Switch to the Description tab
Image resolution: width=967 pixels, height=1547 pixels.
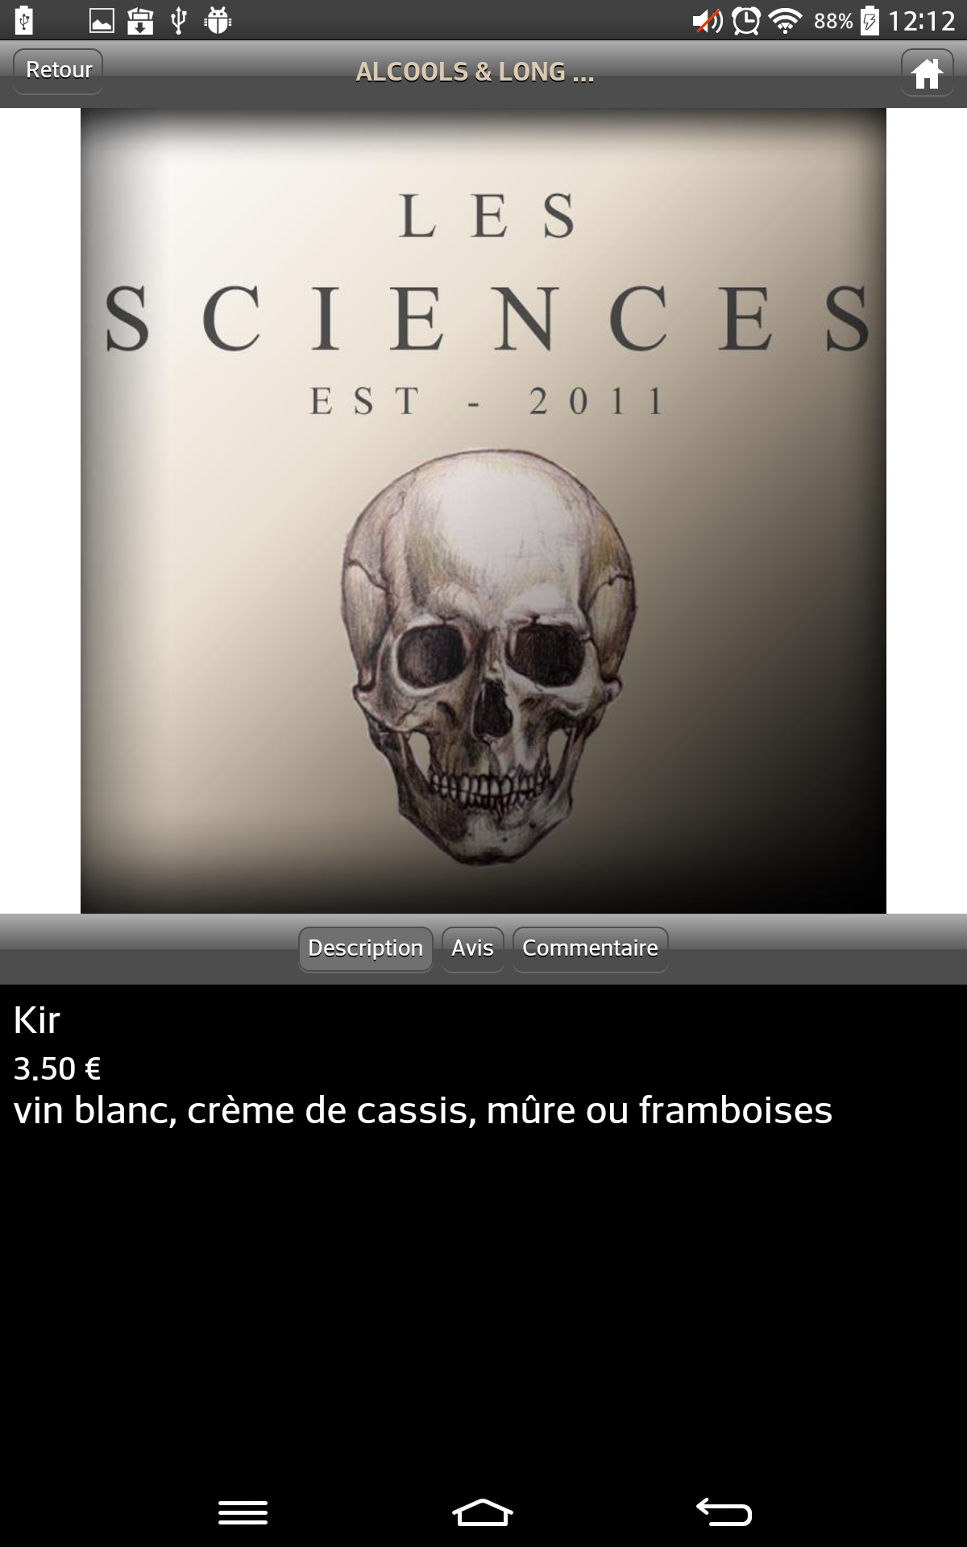click(366, 948)
